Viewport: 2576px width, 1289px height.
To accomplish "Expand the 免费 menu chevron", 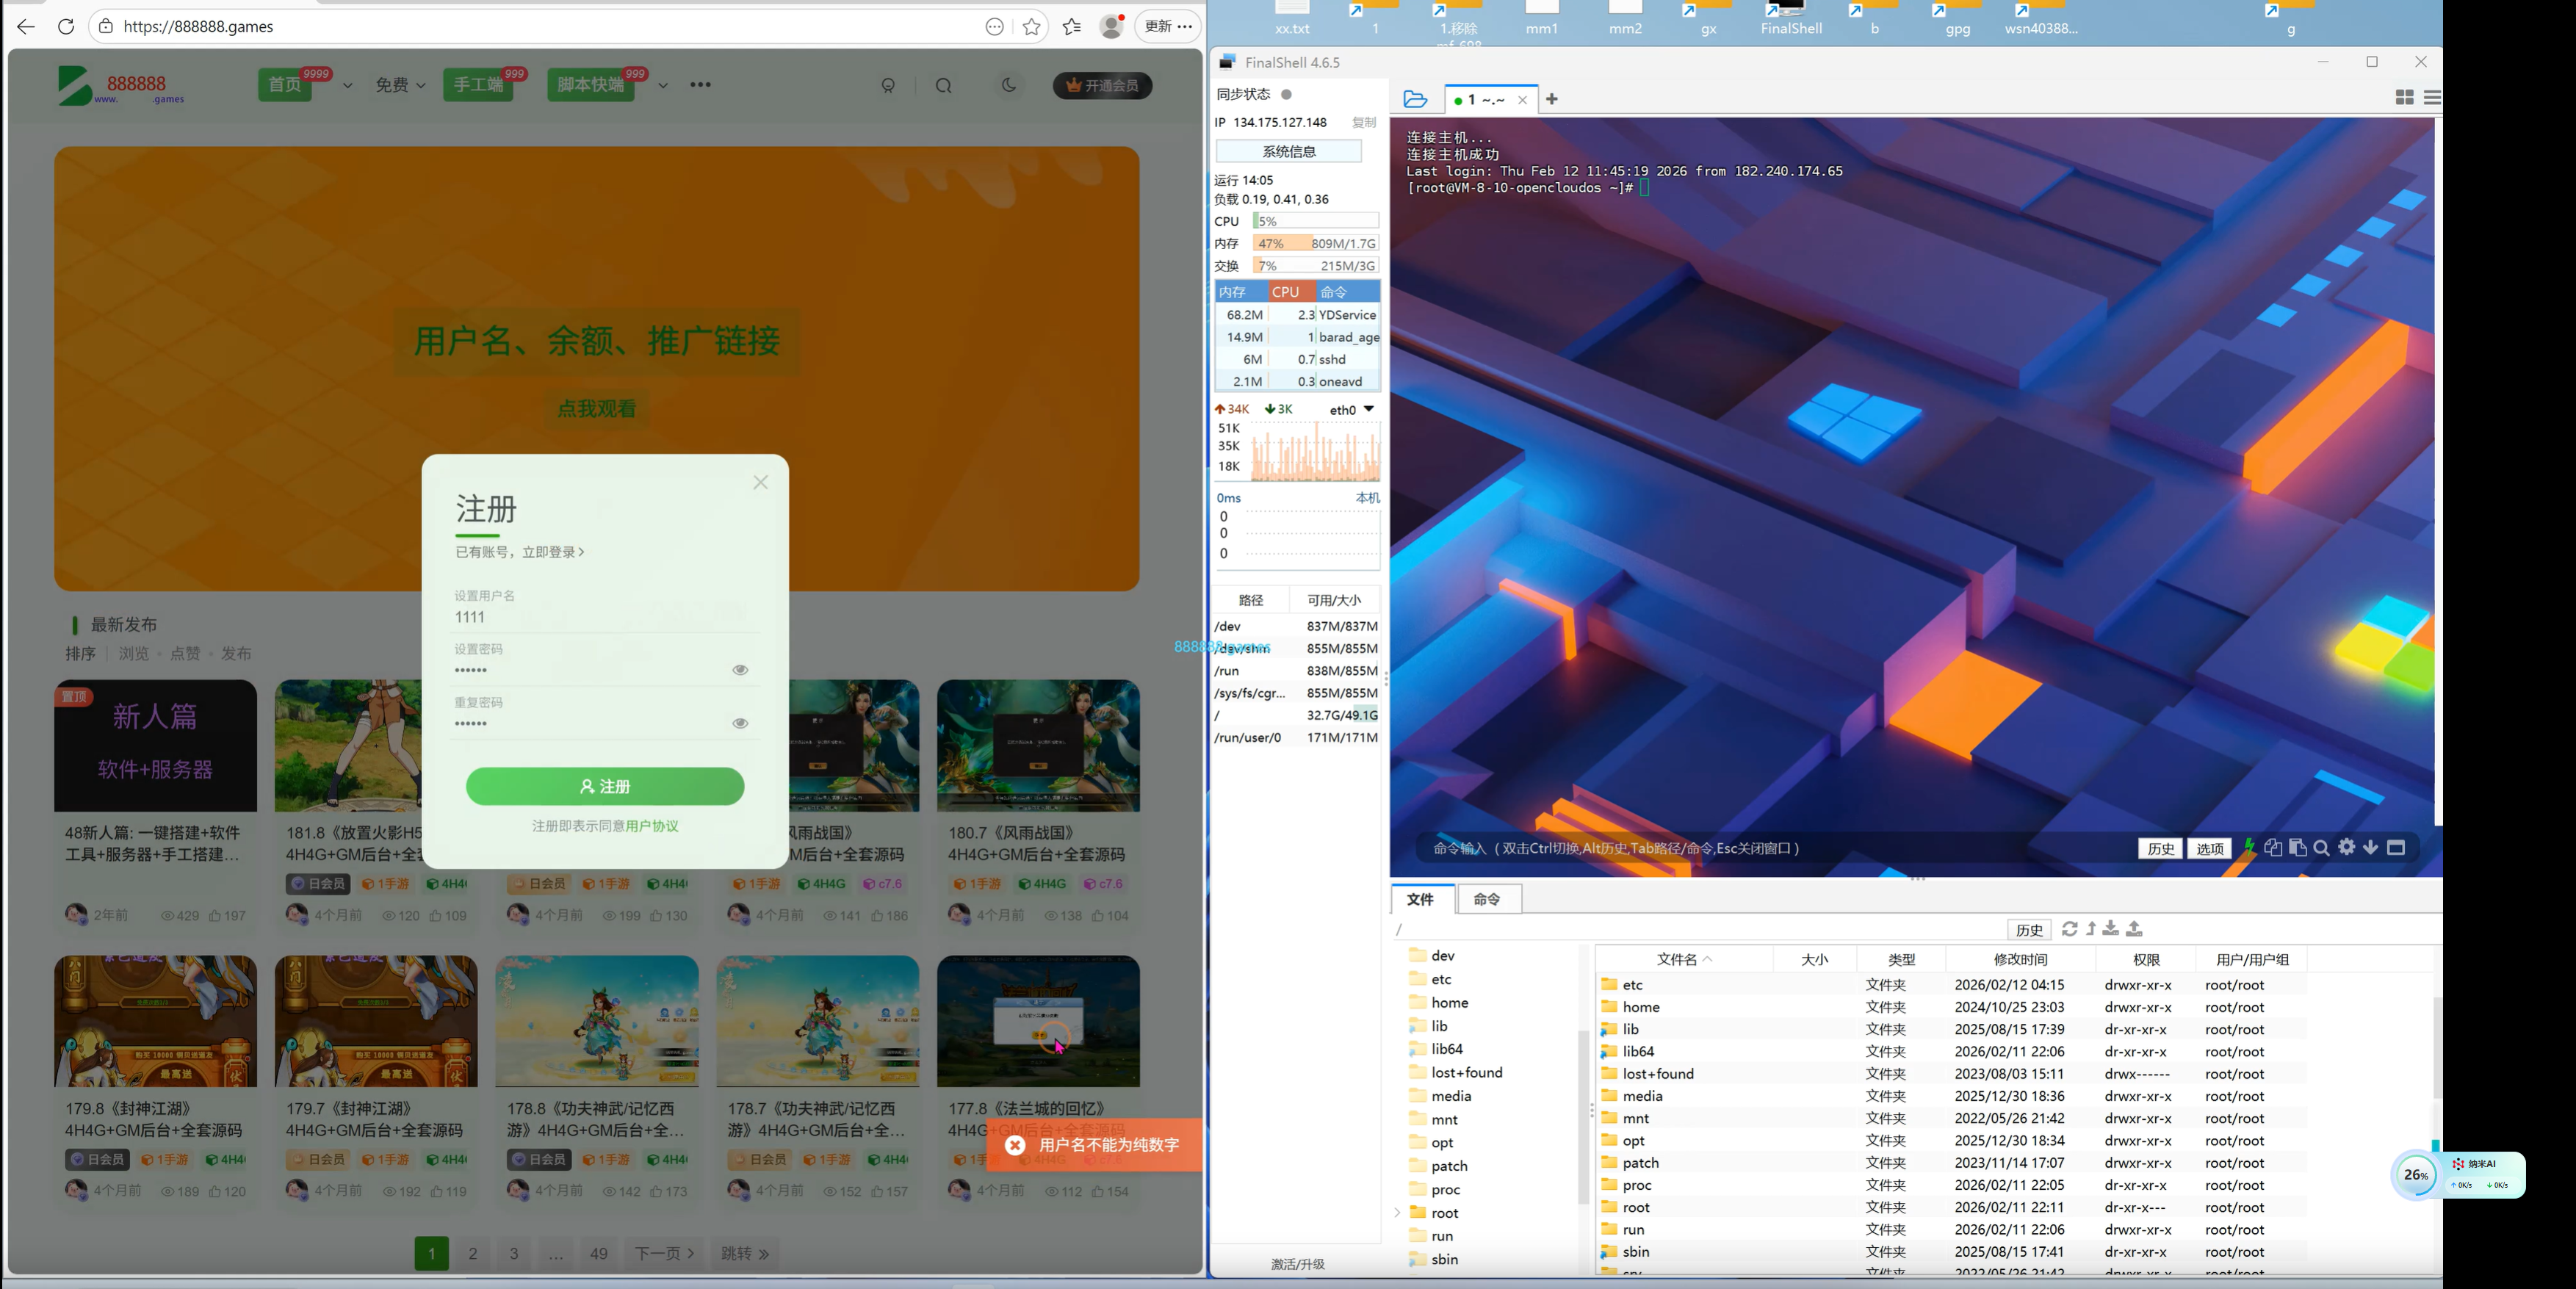I will 421,85.
